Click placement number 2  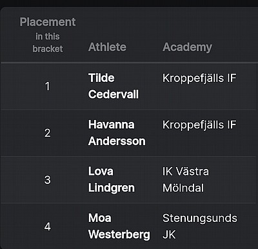pyautogui.click(x=48, y=133)
